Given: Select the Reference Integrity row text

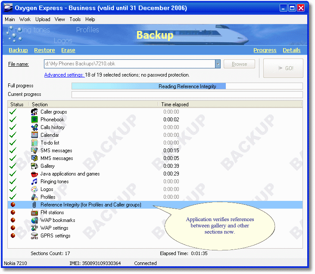Looking at the screenshot, I should click(91, 205).
